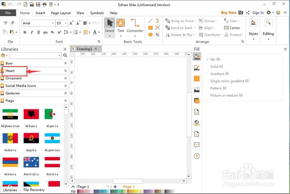Toggle Underline formatting
Image resolution: width=290 pixels, height=194 pixels.
39,32
